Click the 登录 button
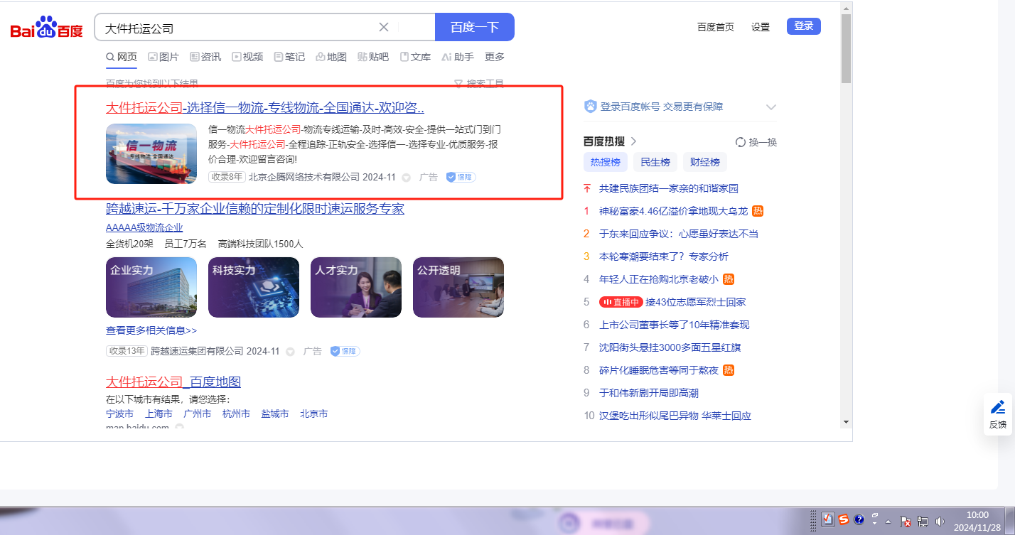The width and height of the screenshot is (1015, 535). (x=803, y=26)
